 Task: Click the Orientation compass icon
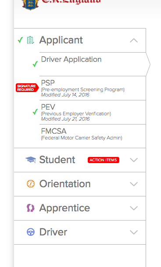coord(31,184)
